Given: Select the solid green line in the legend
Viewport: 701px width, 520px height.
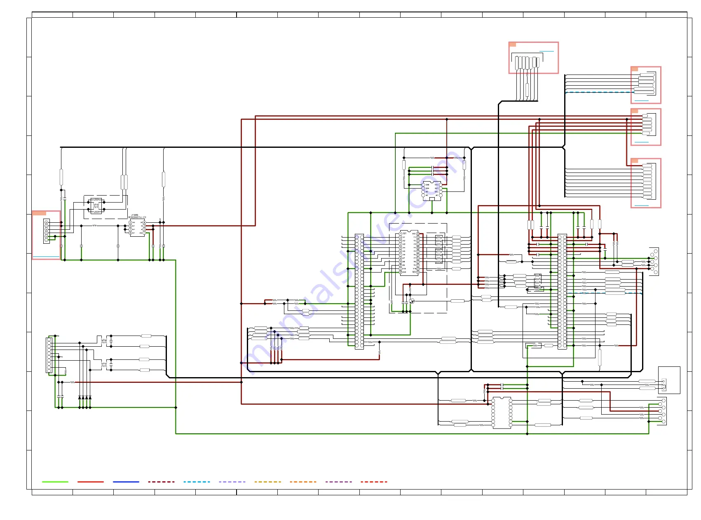Looking at the screenshot, I should [55, 482].
